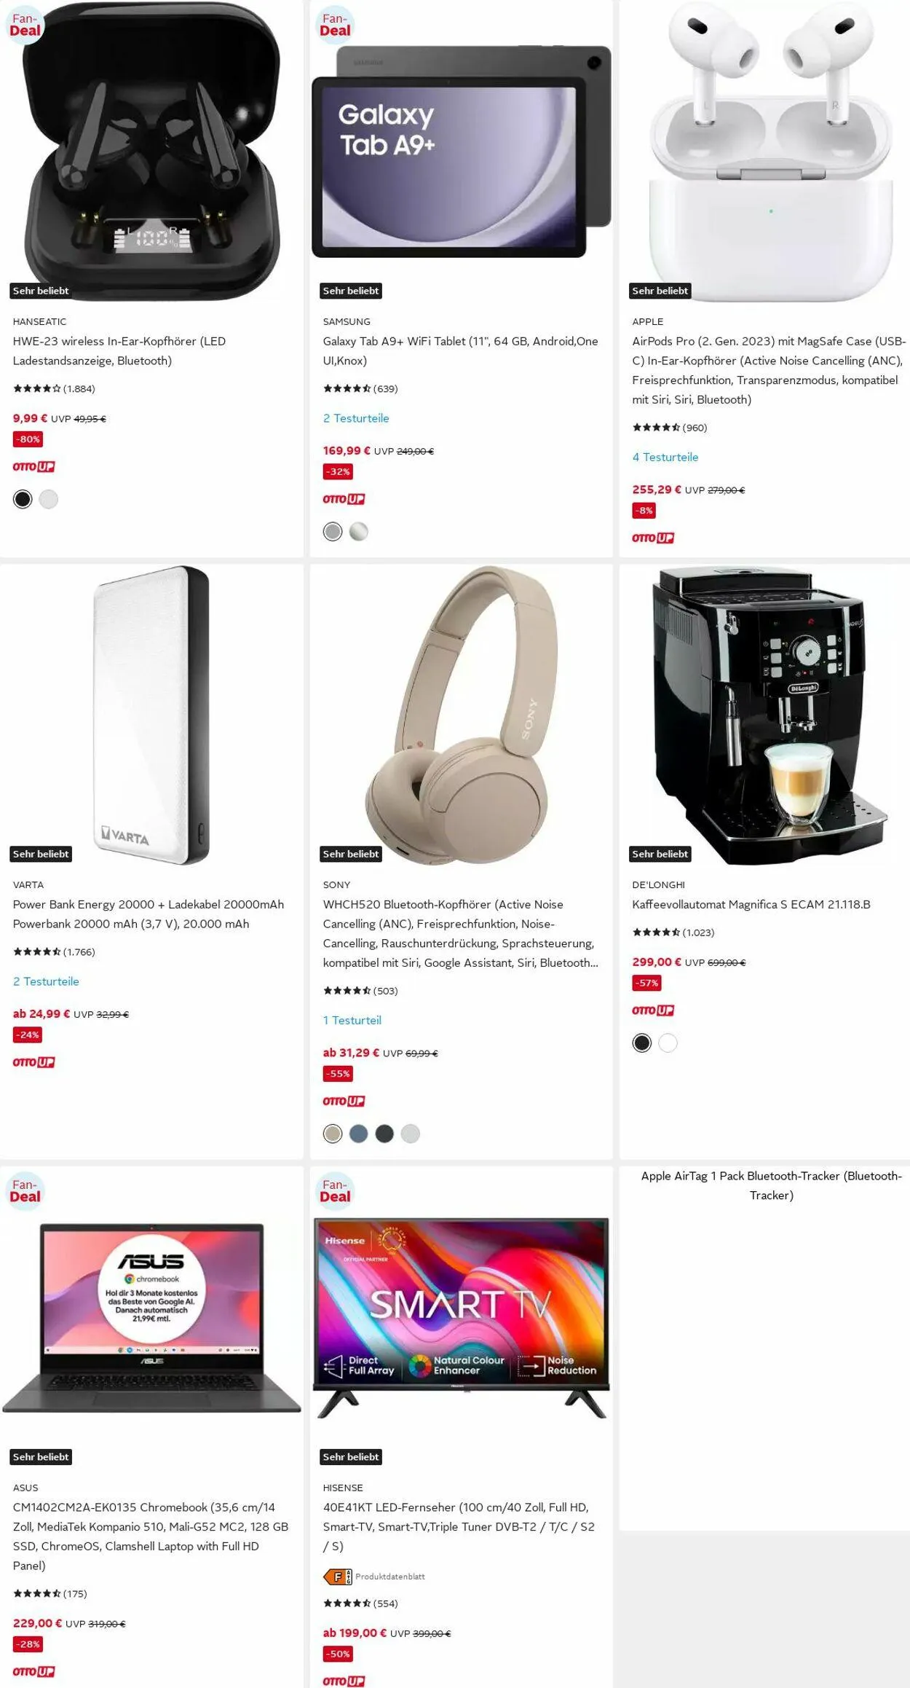Click the OTTO UP logo under AirPods Pro
This screenshot has width=910, height=1688.
coord(653,538)
